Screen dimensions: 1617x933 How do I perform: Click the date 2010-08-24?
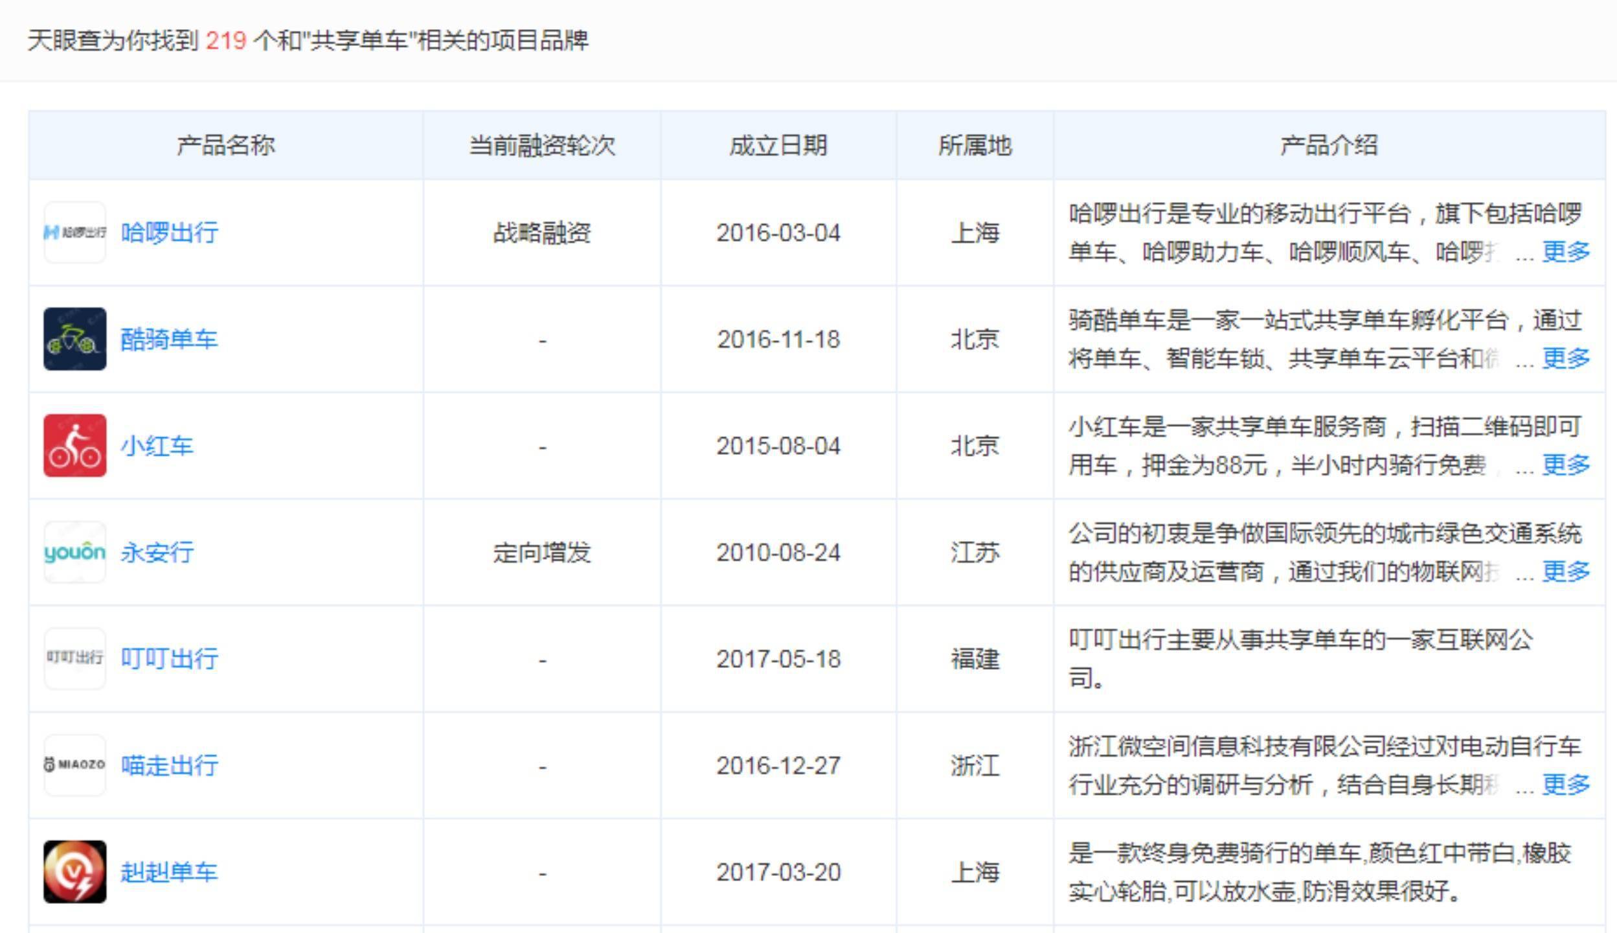tap(778, 553)
